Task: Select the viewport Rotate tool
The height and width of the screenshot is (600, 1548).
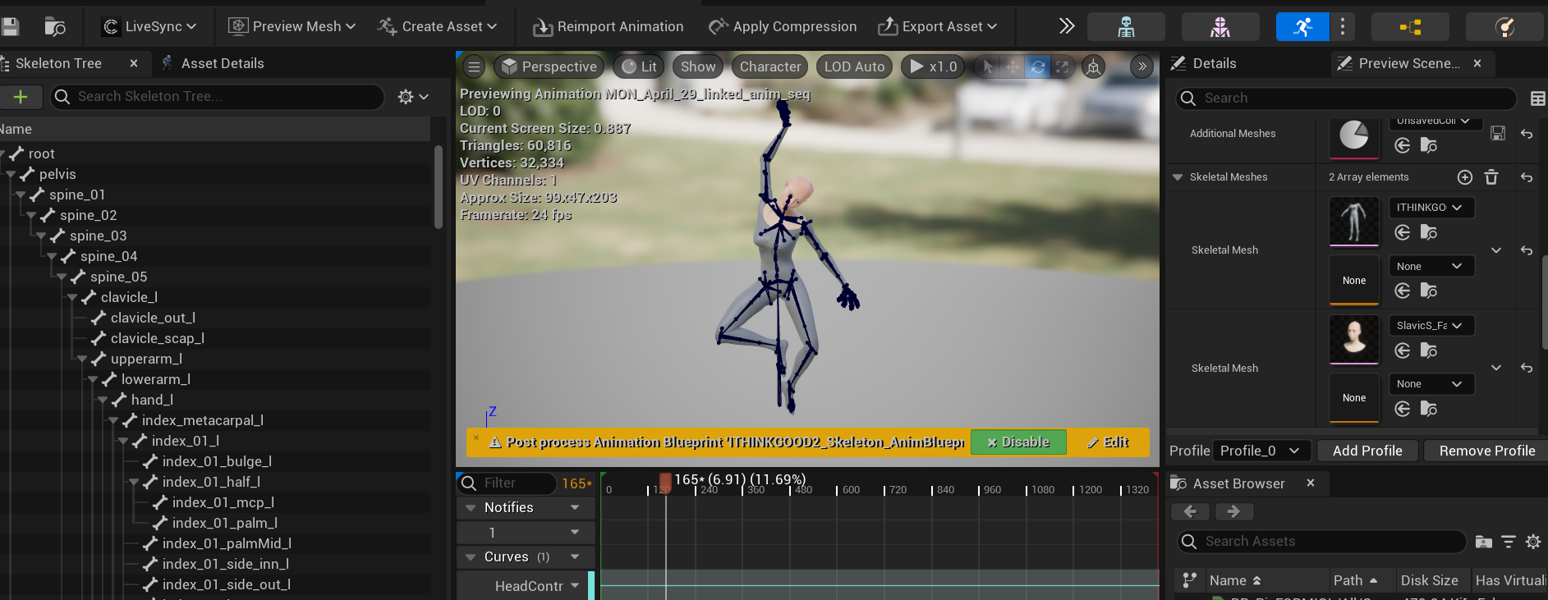Action: [x=1038, y=66]
